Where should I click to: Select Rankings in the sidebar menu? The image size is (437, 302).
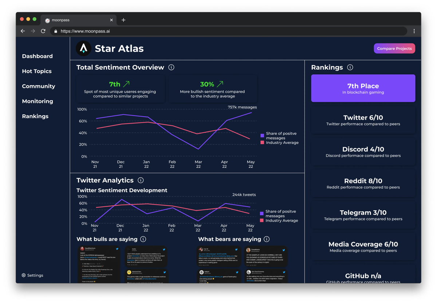pos(35,116)
